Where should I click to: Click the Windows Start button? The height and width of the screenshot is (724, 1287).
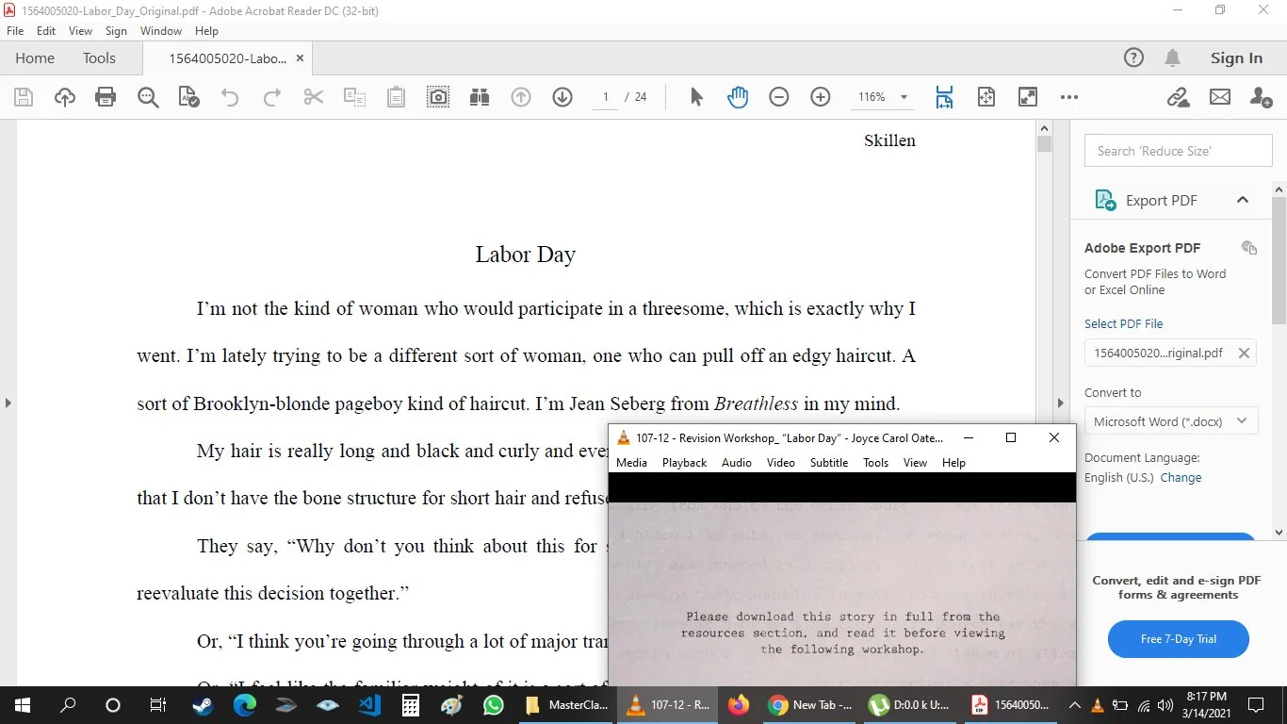pos(22,704)
